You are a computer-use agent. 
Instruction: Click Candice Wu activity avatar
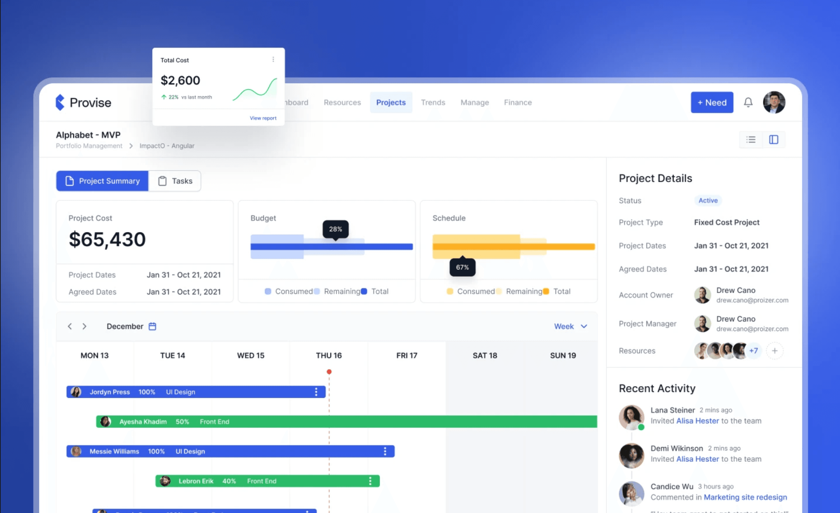[631, 493]
